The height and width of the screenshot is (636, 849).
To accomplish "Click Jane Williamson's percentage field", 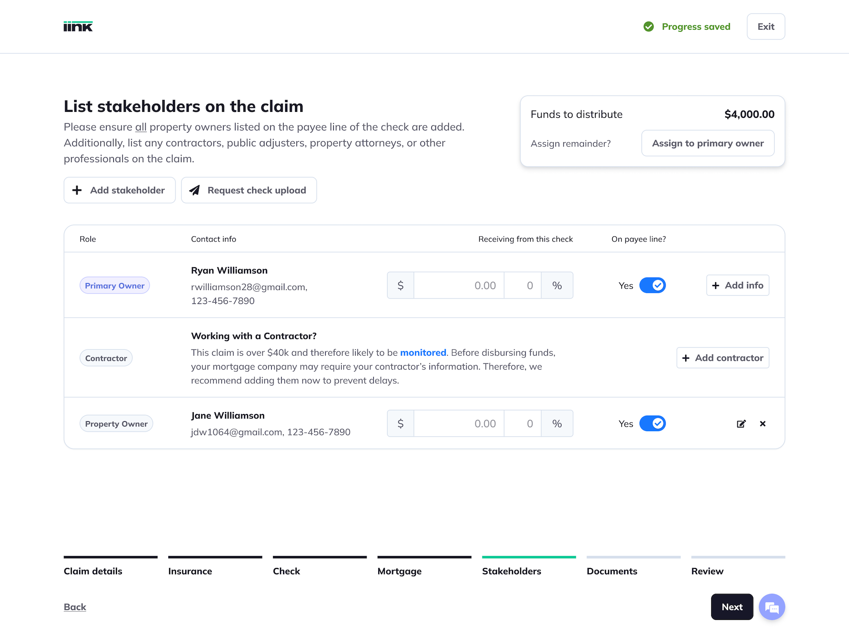I will 522,424.
